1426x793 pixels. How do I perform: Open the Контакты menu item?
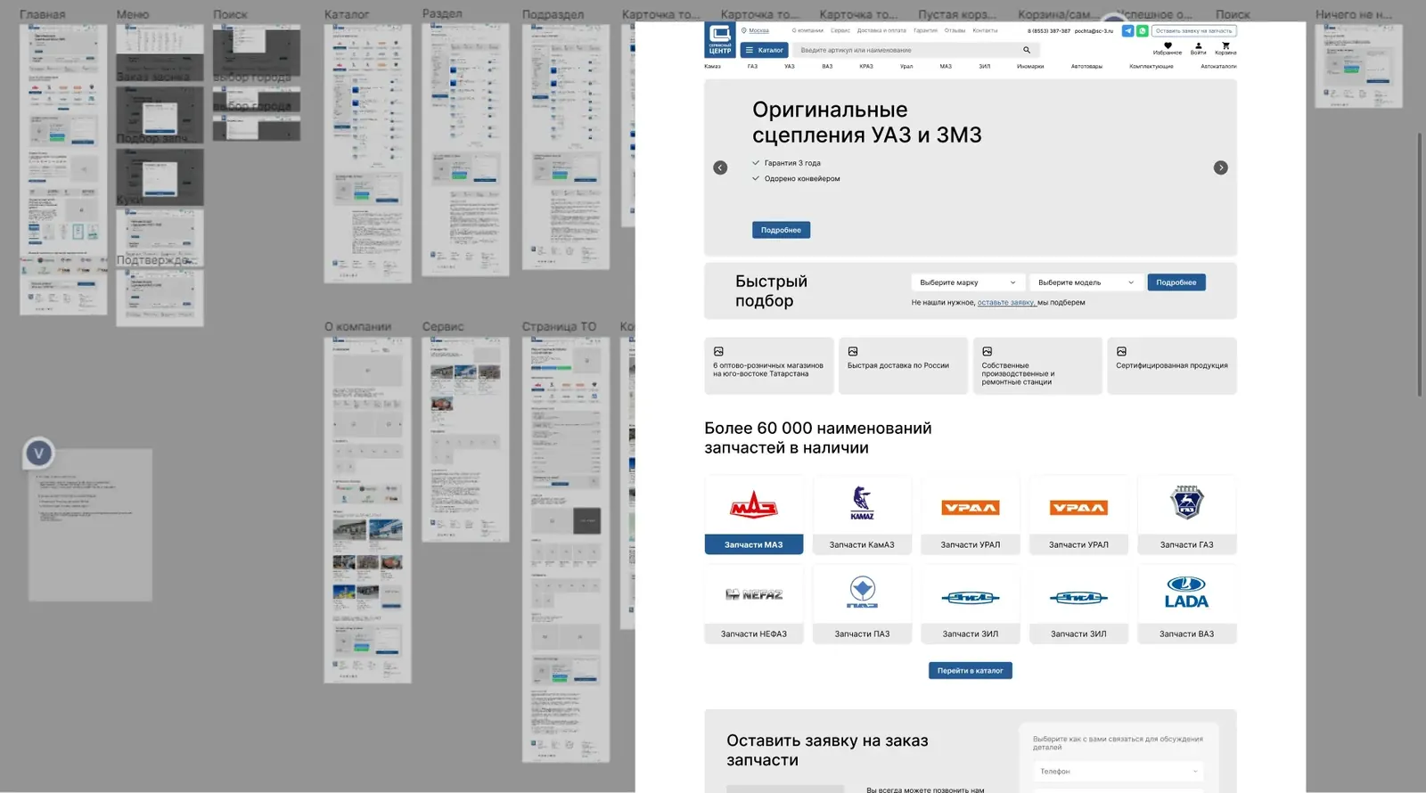(x=985, y=30)
